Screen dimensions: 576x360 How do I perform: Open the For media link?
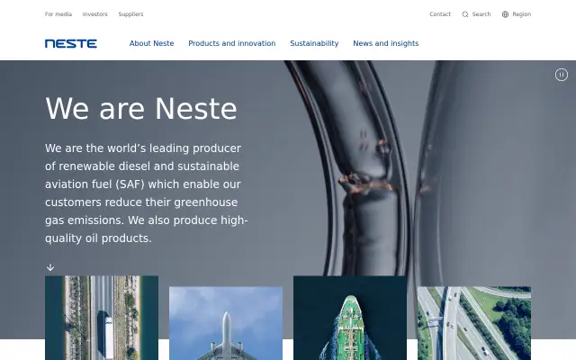pyautogui.click(x=58, y=14)
